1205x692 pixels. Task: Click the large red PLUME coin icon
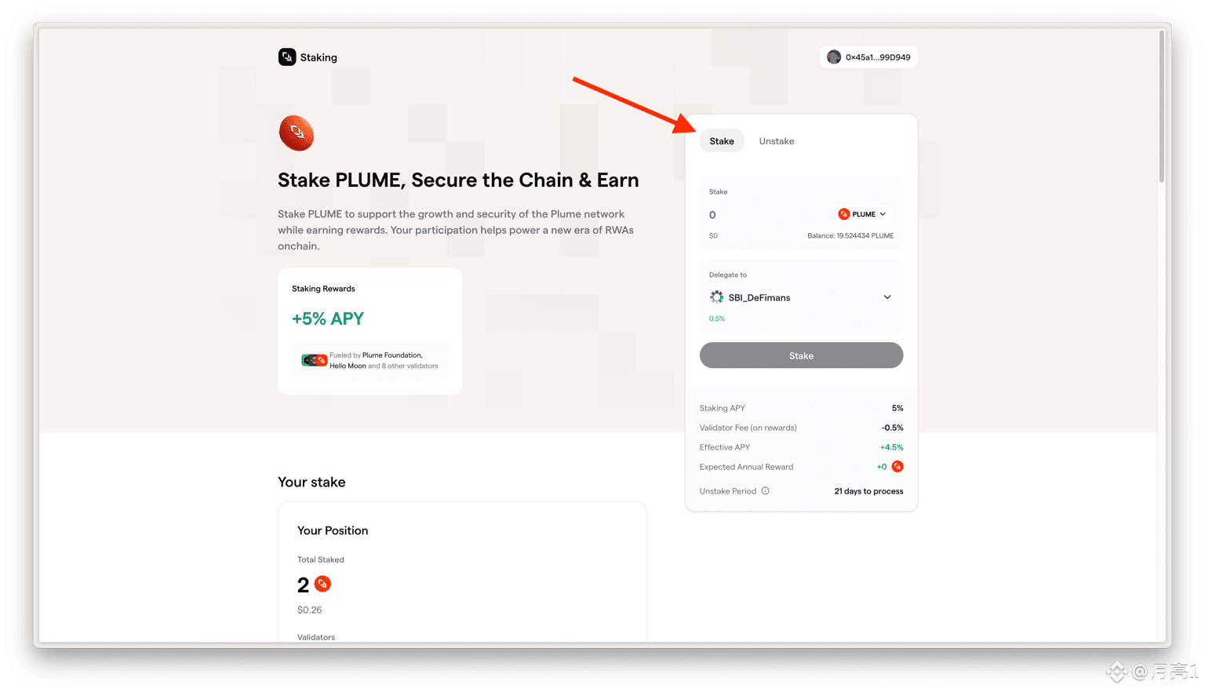pos(297,133)
